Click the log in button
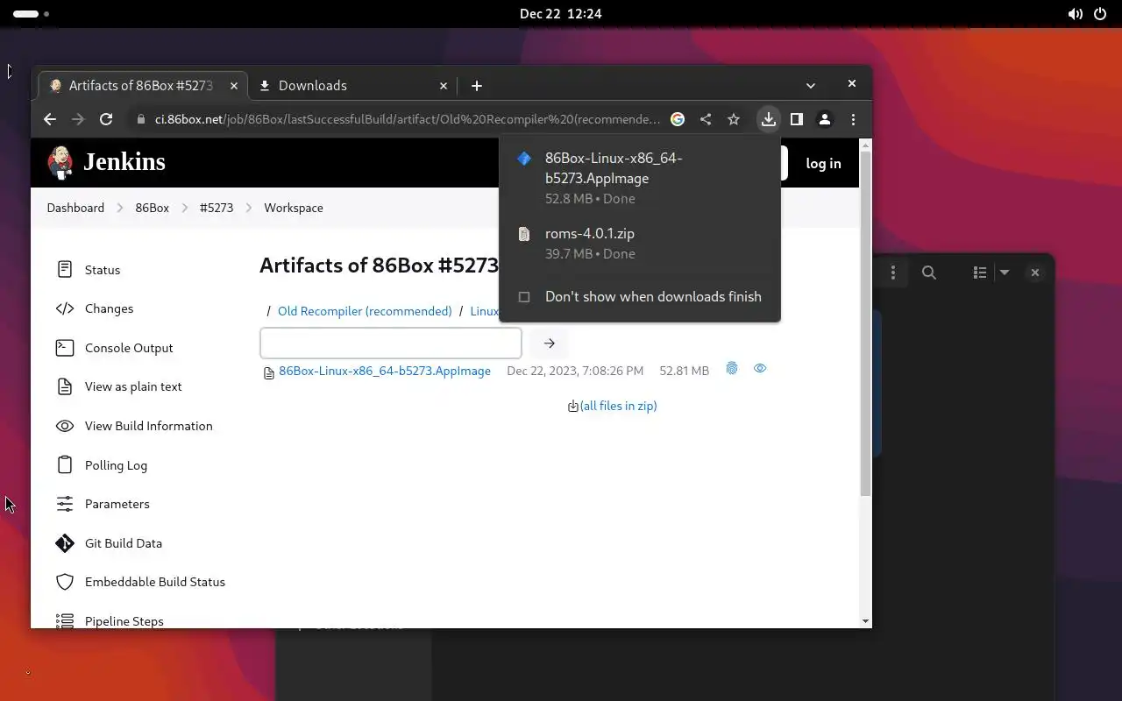The height and width of the screenshot is (701, 1122). click(823, 163)
